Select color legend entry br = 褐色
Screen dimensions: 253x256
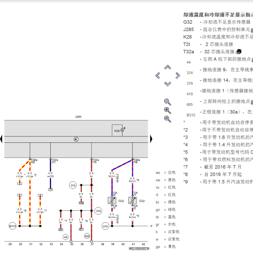tap(166, 202)
